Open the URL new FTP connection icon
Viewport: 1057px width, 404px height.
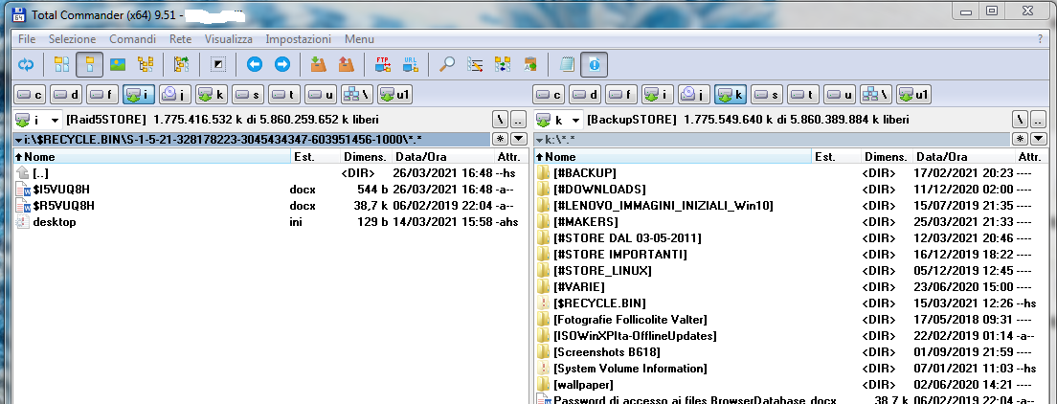[410, 65]
